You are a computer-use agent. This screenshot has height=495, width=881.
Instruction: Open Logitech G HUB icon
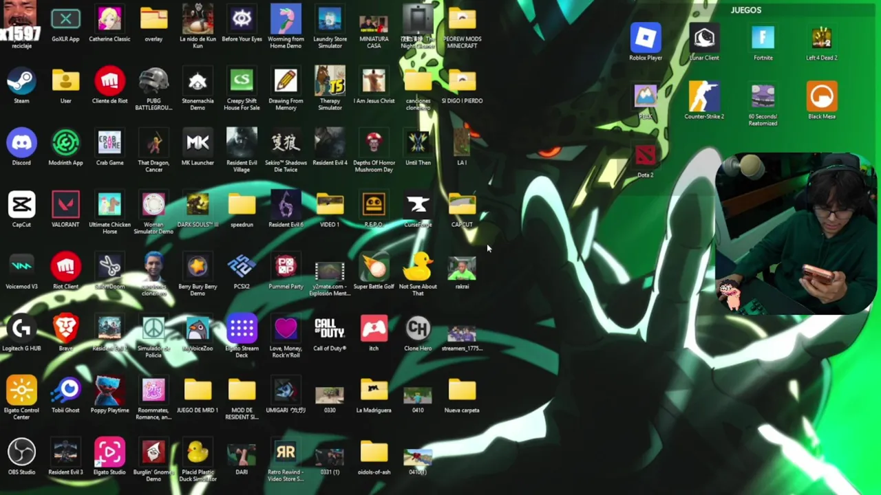coord(21,329)
